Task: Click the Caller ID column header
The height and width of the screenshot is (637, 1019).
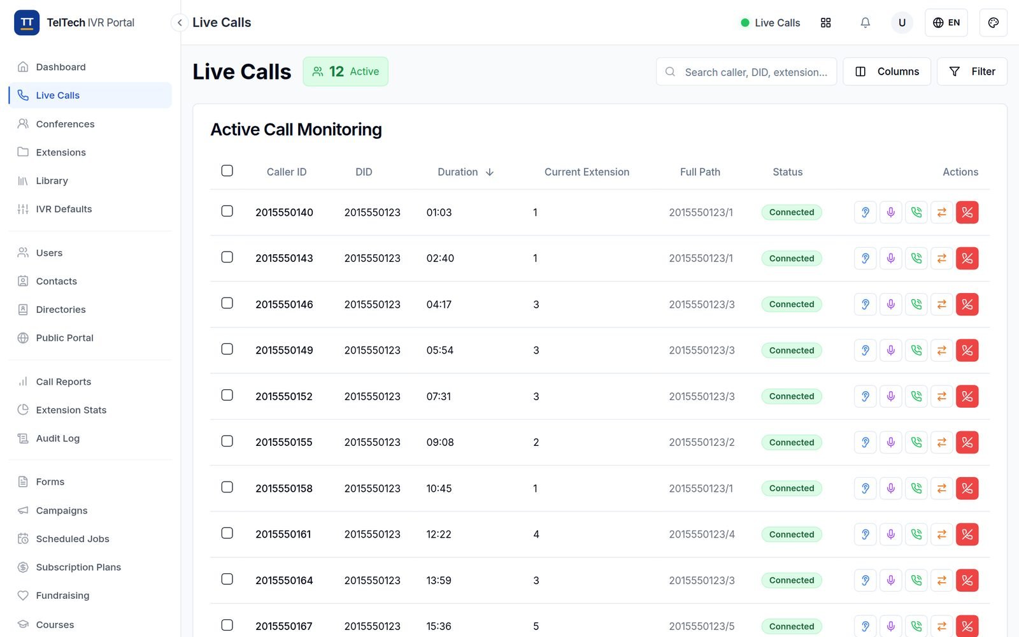Action: point(287,172)
